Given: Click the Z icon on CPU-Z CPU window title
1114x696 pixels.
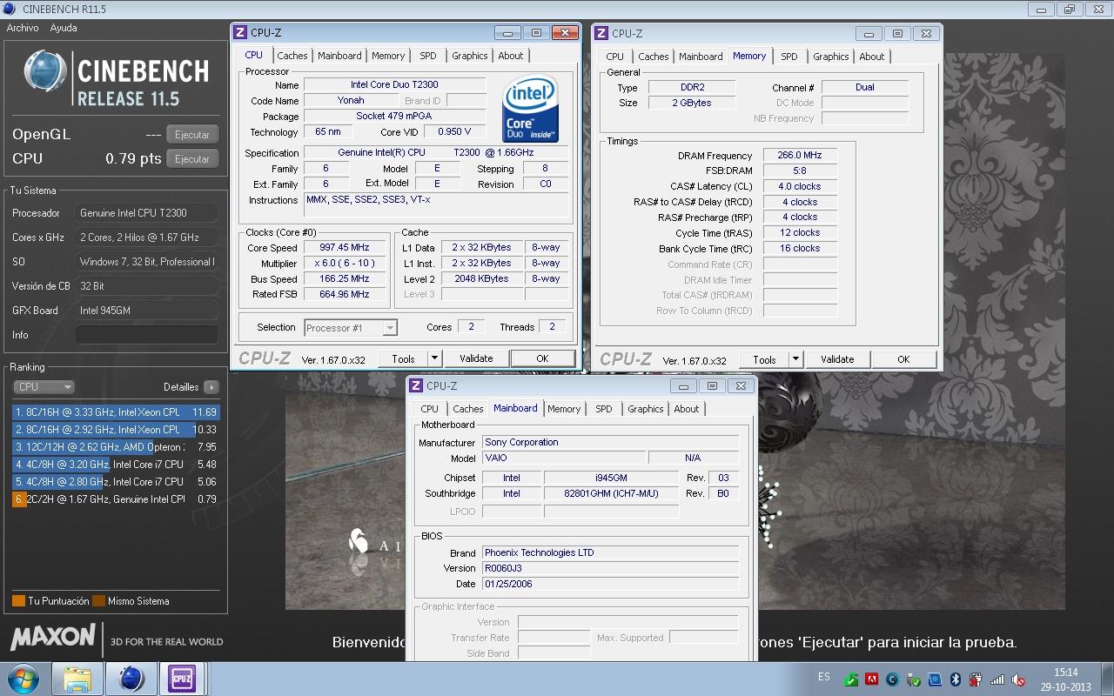Looking at the screenshot, I should pos(241,32).
